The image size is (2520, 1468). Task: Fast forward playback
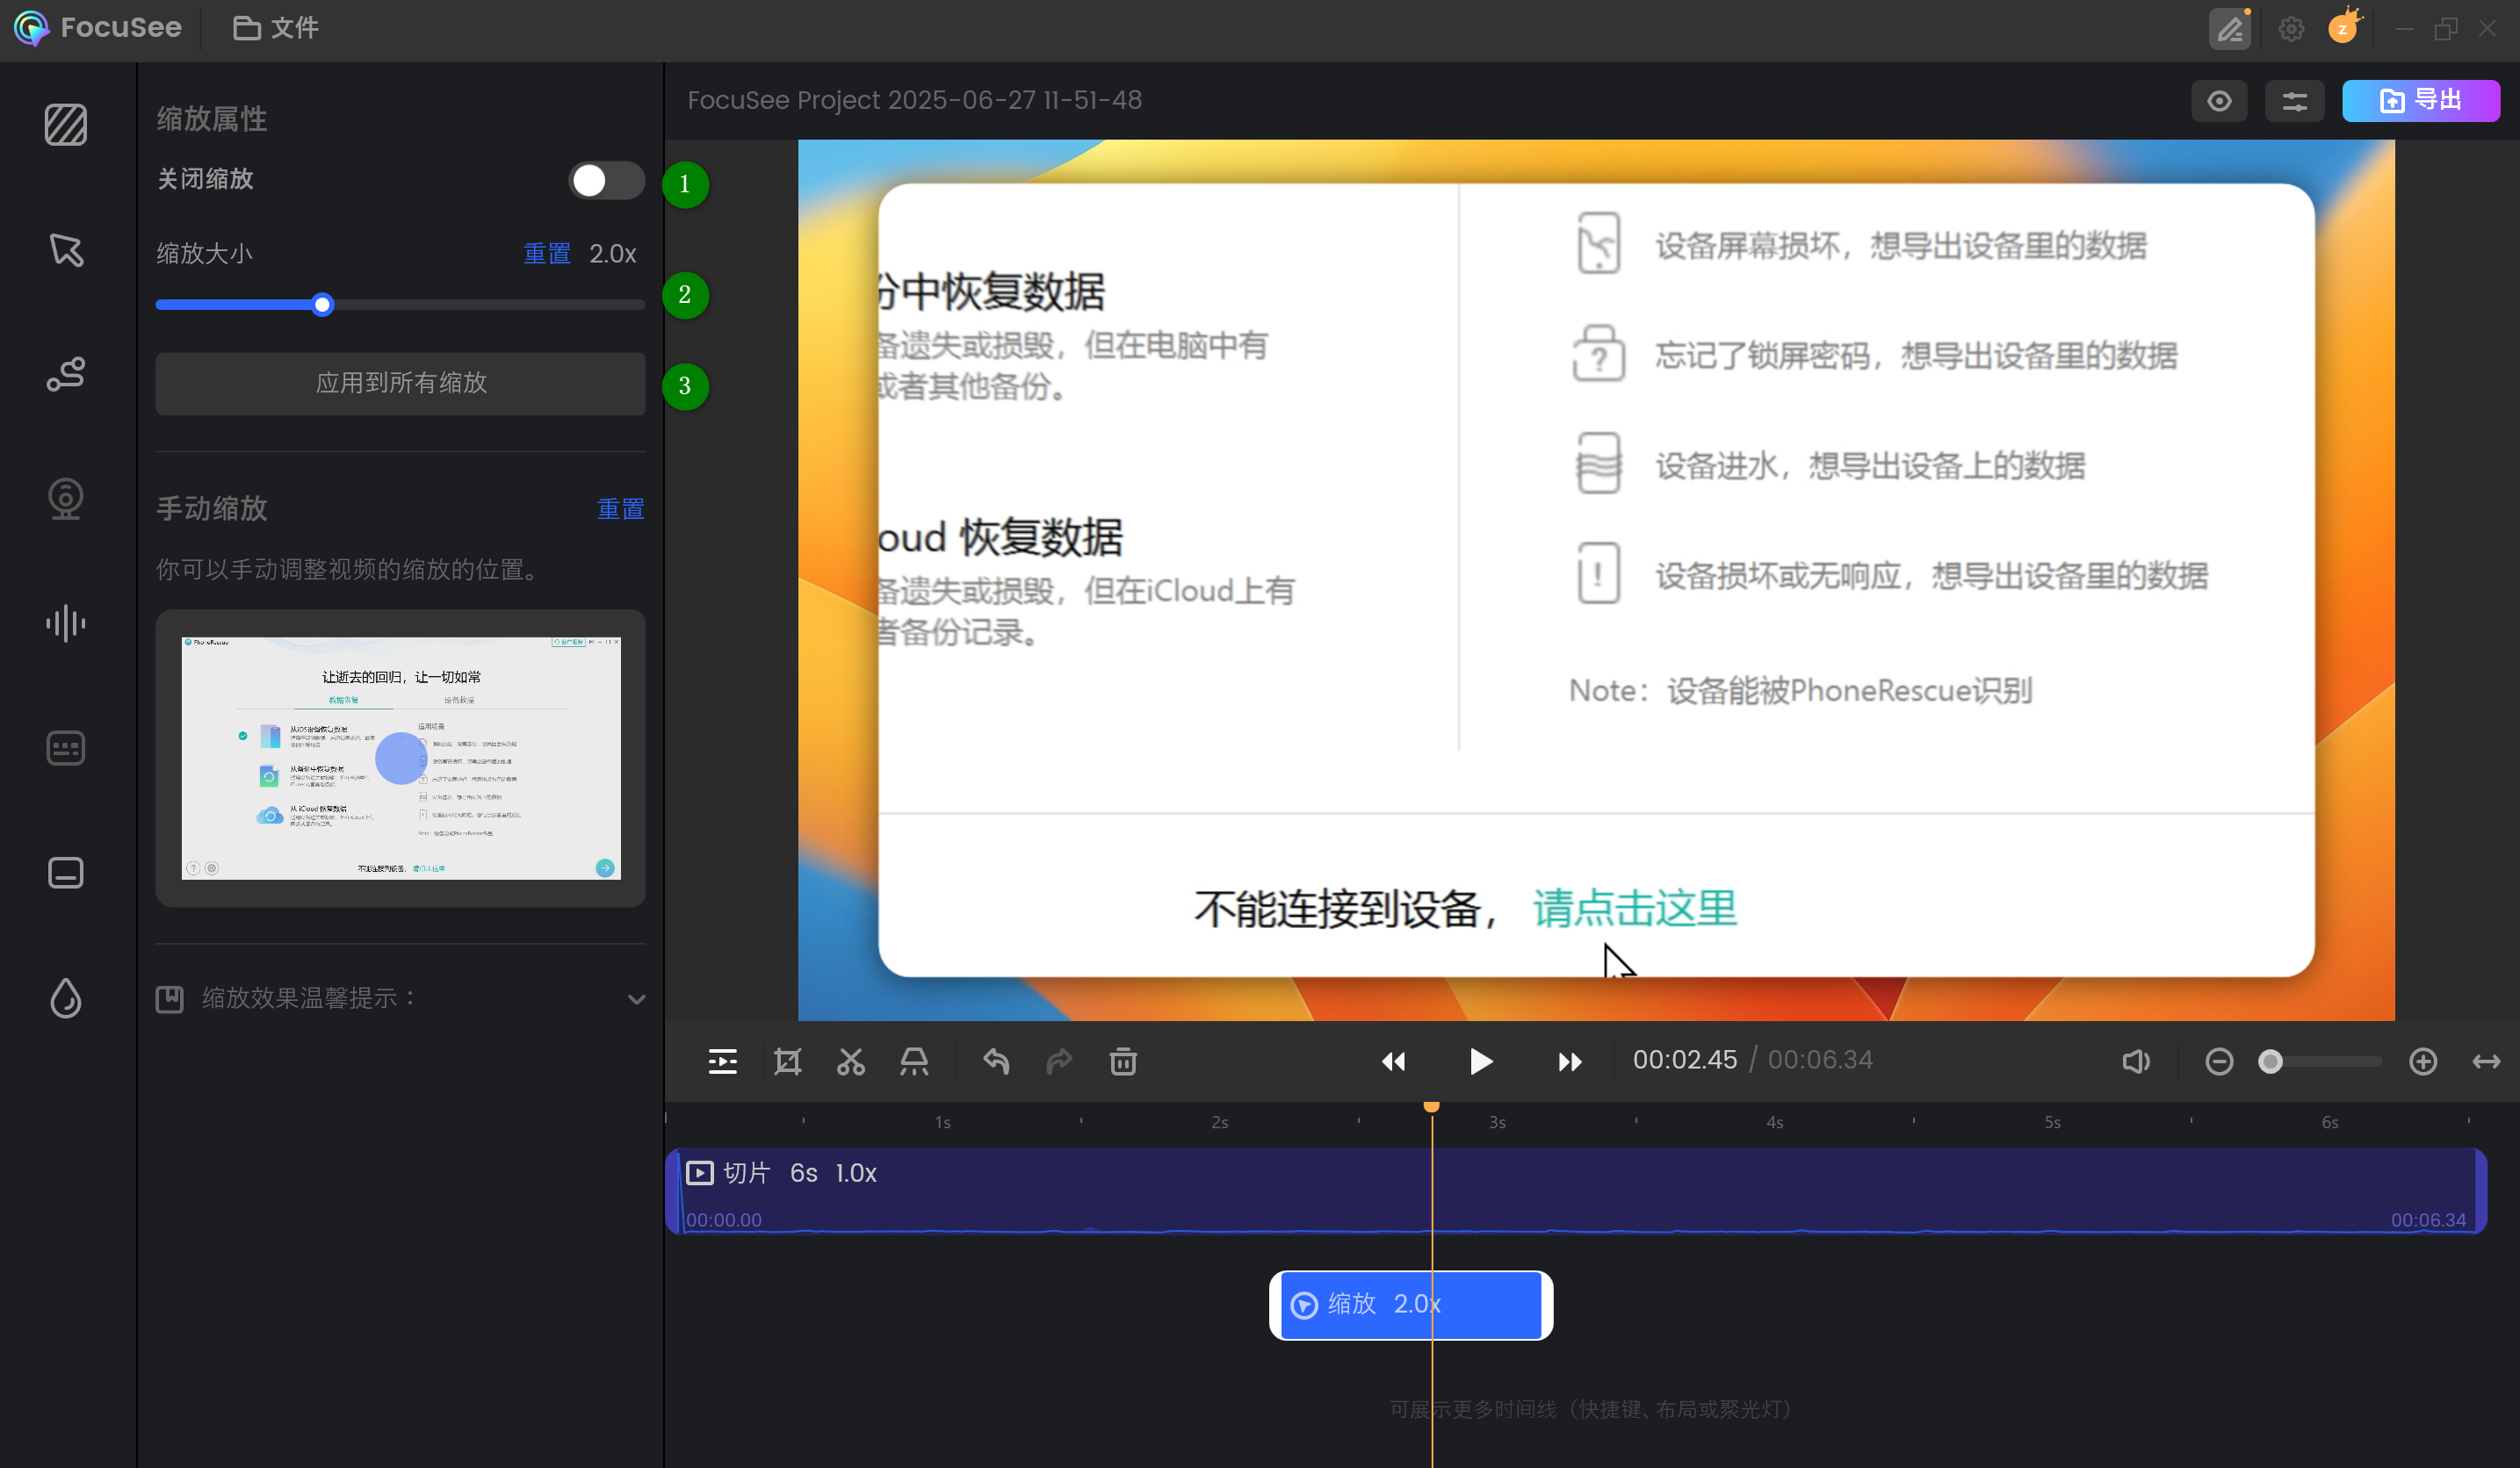pos(1570,1061)
